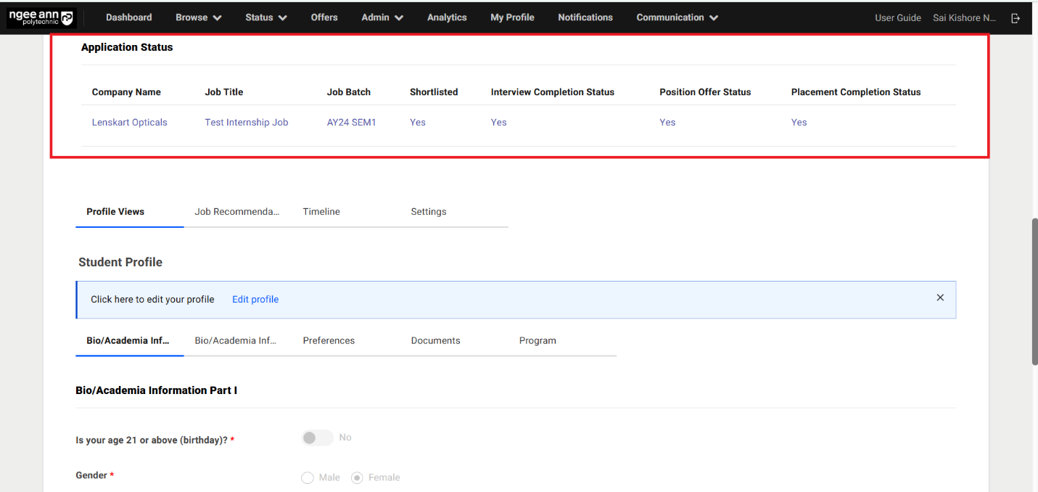Go to the Dashboard page
The height and width of the screenshot is (492, 1038).
(x=129, y=17)
